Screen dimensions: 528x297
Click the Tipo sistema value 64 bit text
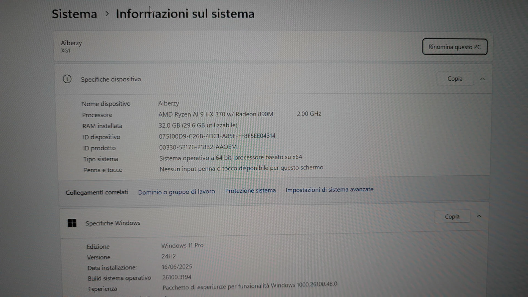tap(230, 158)
